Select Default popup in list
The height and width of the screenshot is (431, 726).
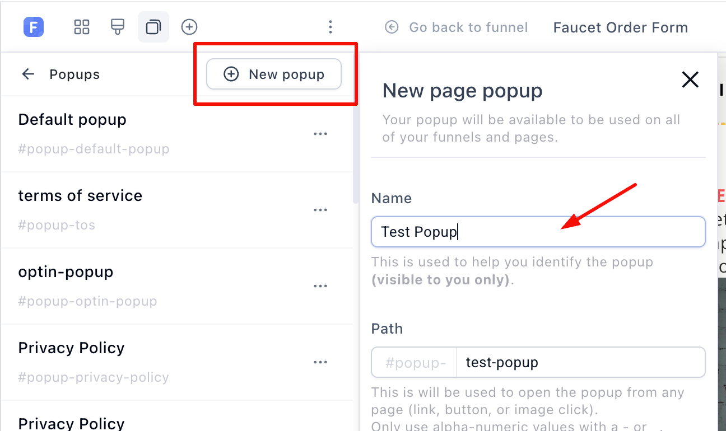(x=177, y=134)
